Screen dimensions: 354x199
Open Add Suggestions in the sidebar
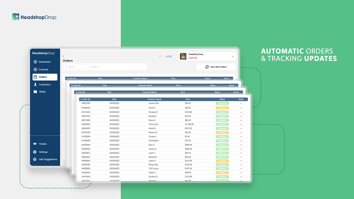click(45, 159)
